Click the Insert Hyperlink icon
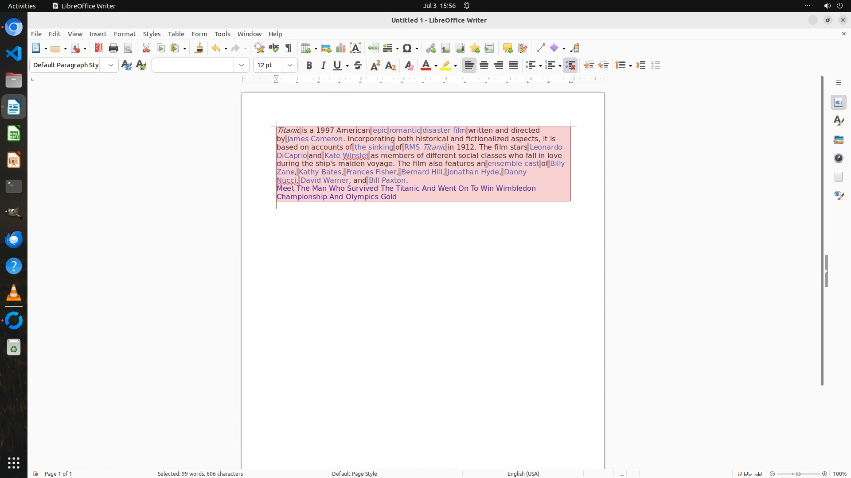Viewport: 851px width, 478px height. [x=431, y=48]
